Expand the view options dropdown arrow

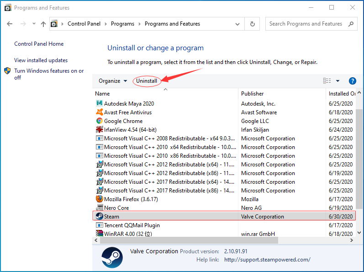pyautogui.click(x=338, y=81)
